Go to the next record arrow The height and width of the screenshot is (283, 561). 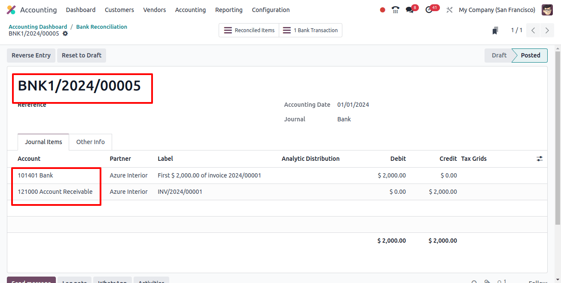point(547,30)
